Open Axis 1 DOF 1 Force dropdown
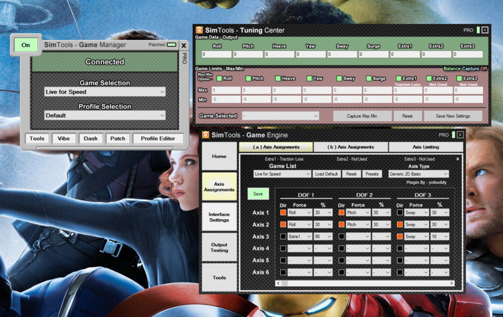The width and height of the screenshot is (503, 317). tap(300, 212)
